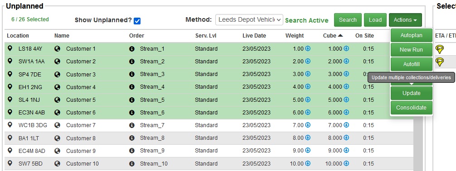
Task: Click the blue arrow icon beside weight 3.00
Action: [x=308, y=74]
